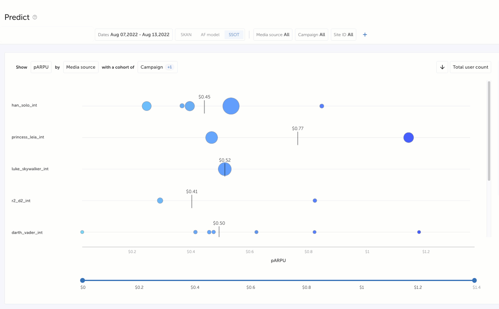The width and height of the screenshot is (499, 309).
Task: Click the left handle of the pARPU range slider
Action: [83, 280]
